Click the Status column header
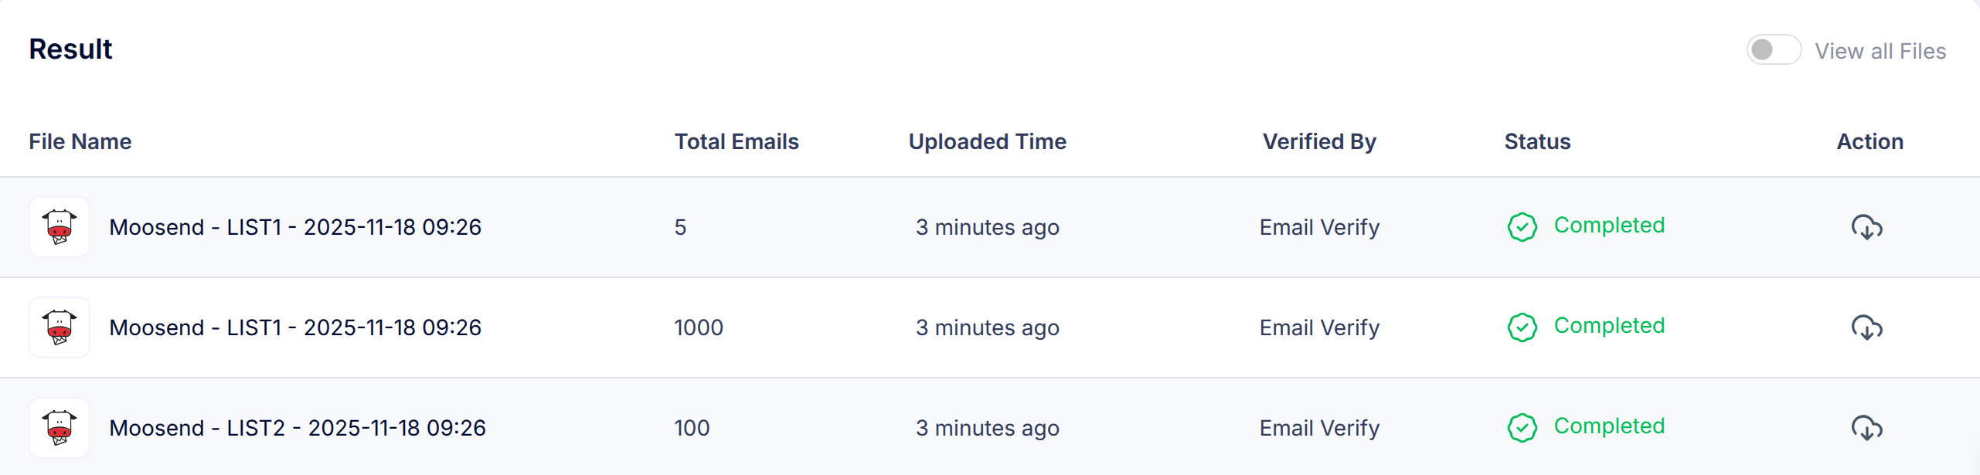Image resolution: width=1980 pixels, height=475 pixels. tap(1537, 141)
